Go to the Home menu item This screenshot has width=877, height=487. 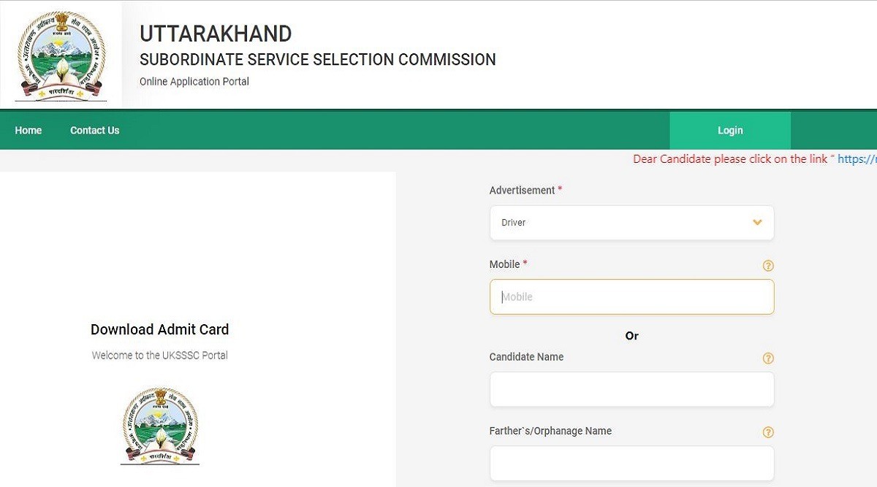click(x=29, y=131)
